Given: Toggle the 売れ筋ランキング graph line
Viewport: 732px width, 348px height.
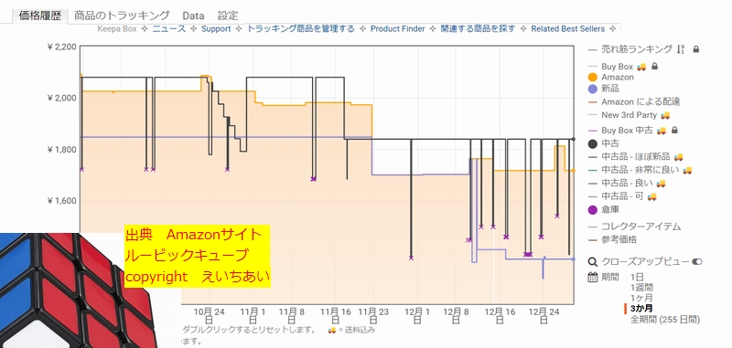Looking at the screenshot, I should pyautogui.click(x=637, y=49).
